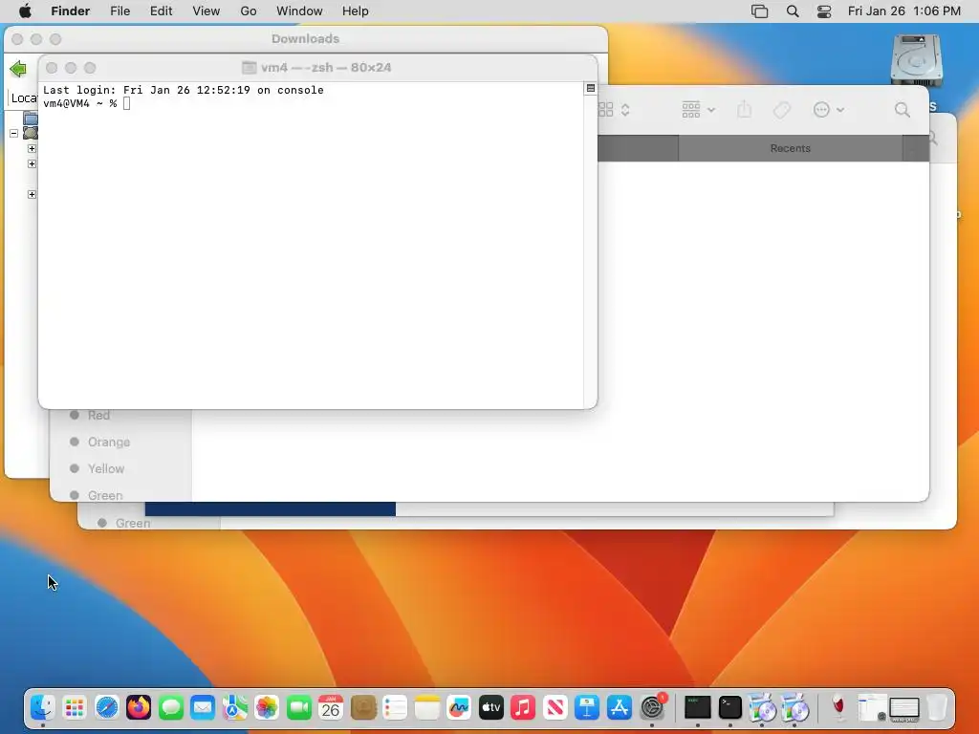Open Spotlight search in the menu bar
This screenshot has width=979, height=734.
pyautogui.click(x=793, y=11)
